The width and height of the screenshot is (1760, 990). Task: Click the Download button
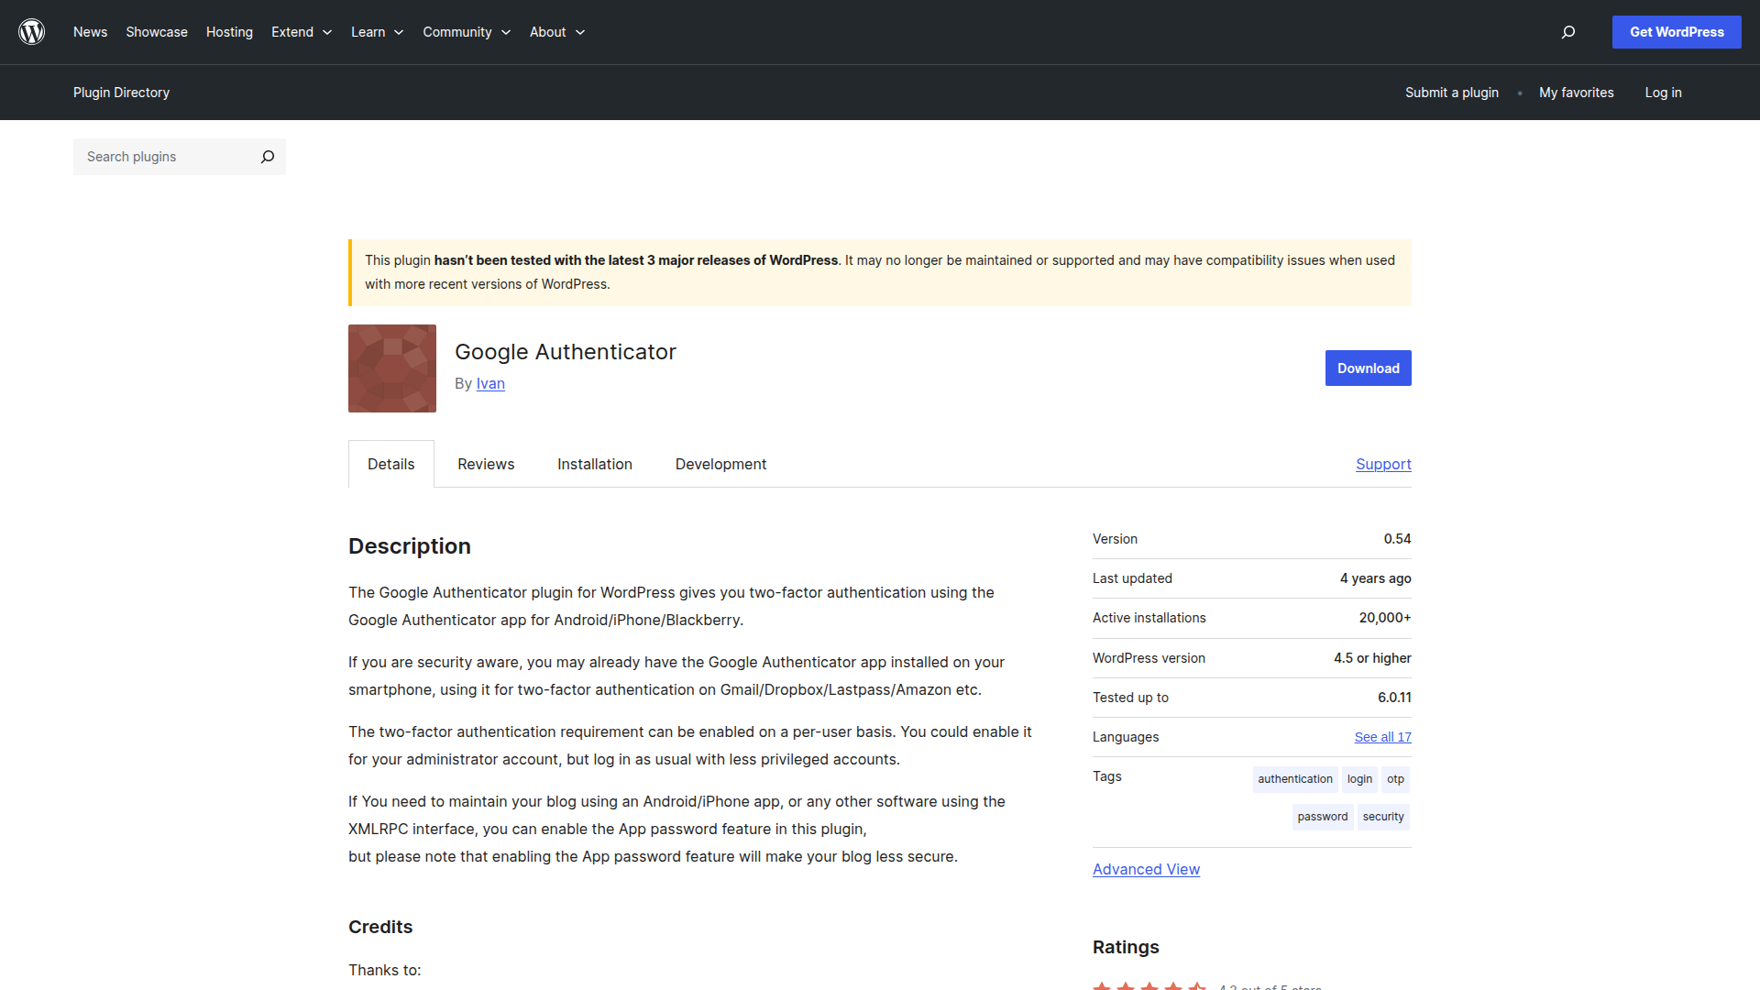point(1368,368)
